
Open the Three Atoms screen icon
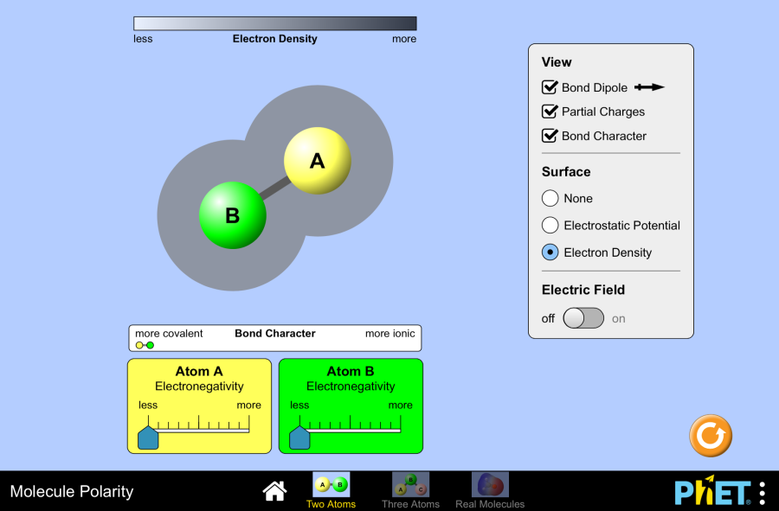[x=410, y=485]
